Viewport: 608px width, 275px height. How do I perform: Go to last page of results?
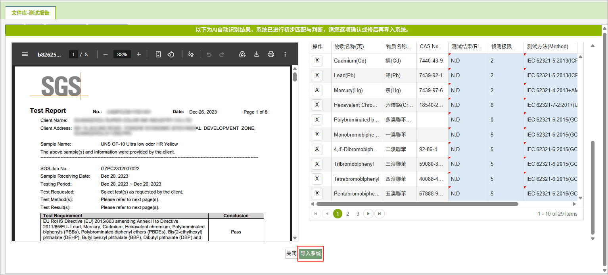pyautogui.click(x=380, y=214)
